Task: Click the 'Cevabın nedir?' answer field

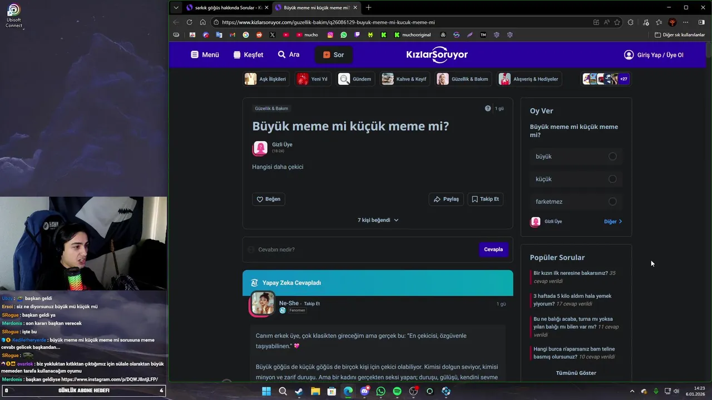Action: pyautogui.click(x=360, y=249)
